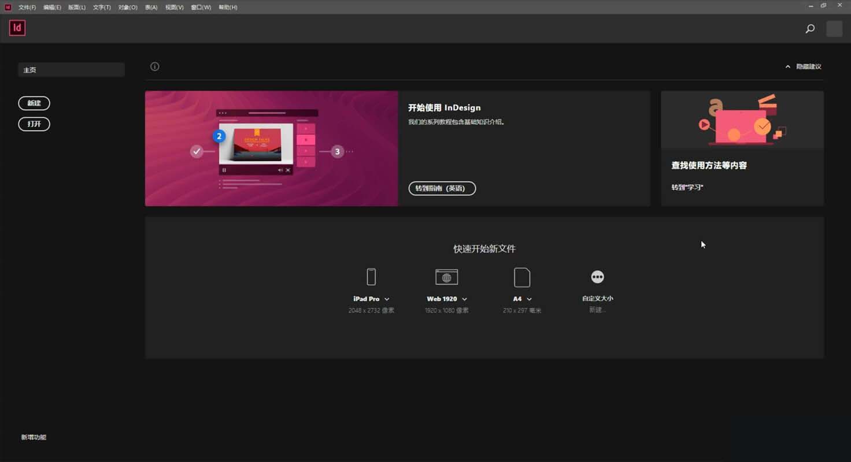Open the 编辑(E) menu
851x462 pixels.
(52, 8)
